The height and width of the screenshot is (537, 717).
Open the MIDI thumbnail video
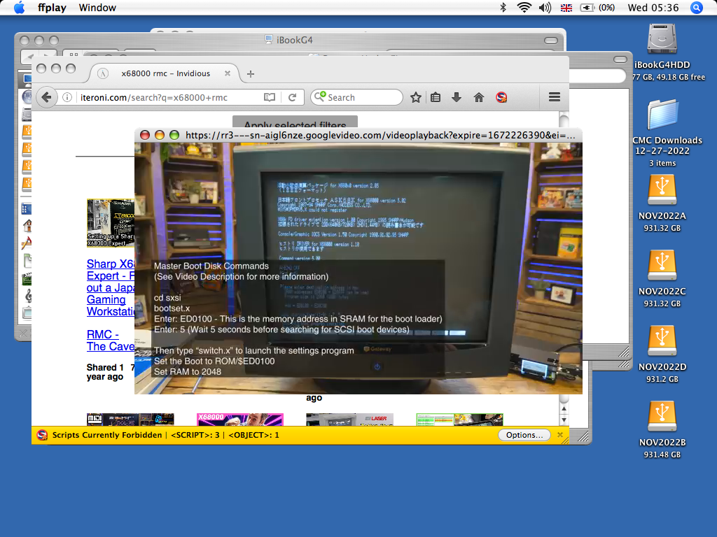[130, 420]
